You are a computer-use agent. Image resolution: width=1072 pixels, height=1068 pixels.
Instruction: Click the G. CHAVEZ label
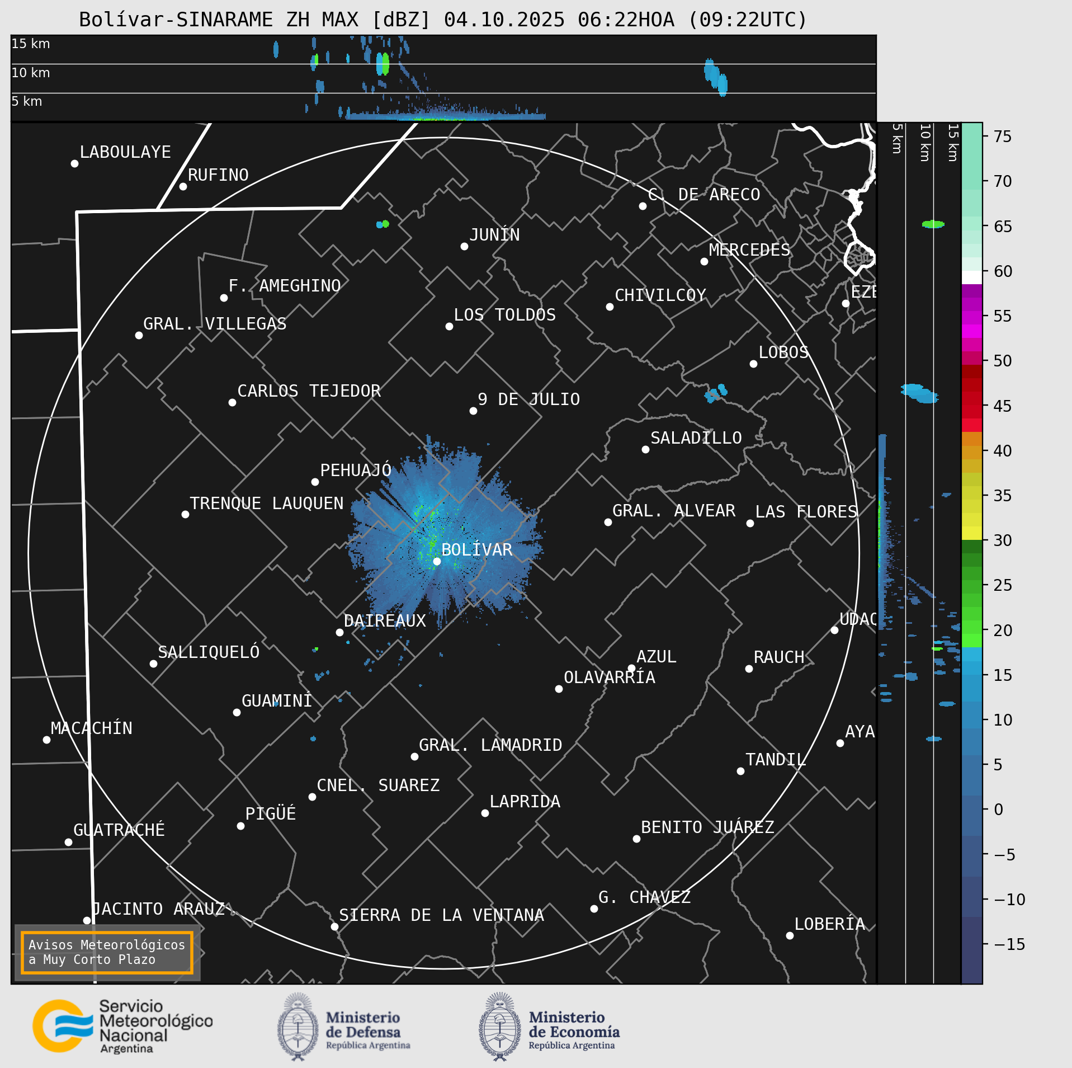(x=645, y=897)
